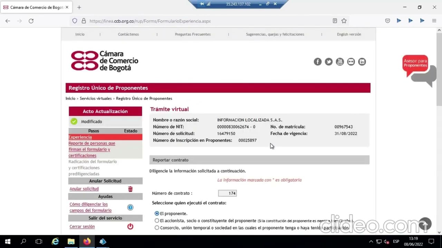442x248 pixels.
Task: Launch Internet Explorer from the taskbar
Action: [55, 241]
